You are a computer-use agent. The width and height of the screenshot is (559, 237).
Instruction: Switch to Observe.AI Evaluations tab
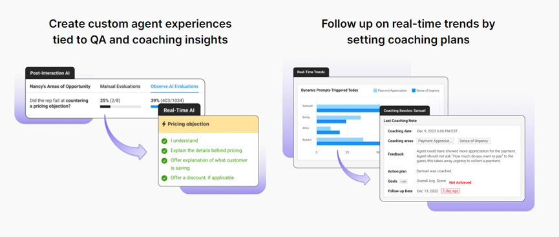(174, 87)
